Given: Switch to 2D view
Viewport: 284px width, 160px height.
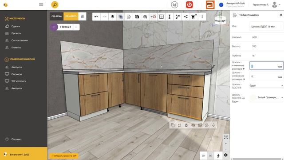Looking at the screenshot, I should (x=203, y=156).
